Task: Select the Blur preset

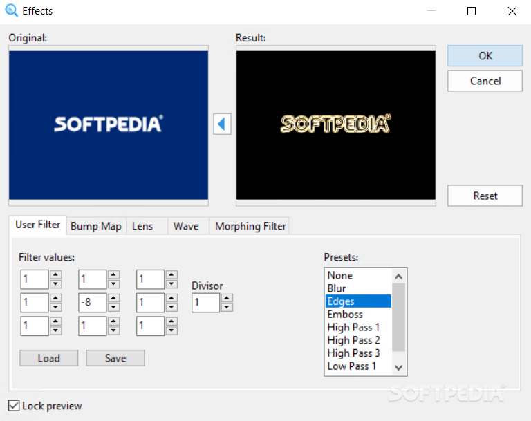Action: click(x=358, y=288)
